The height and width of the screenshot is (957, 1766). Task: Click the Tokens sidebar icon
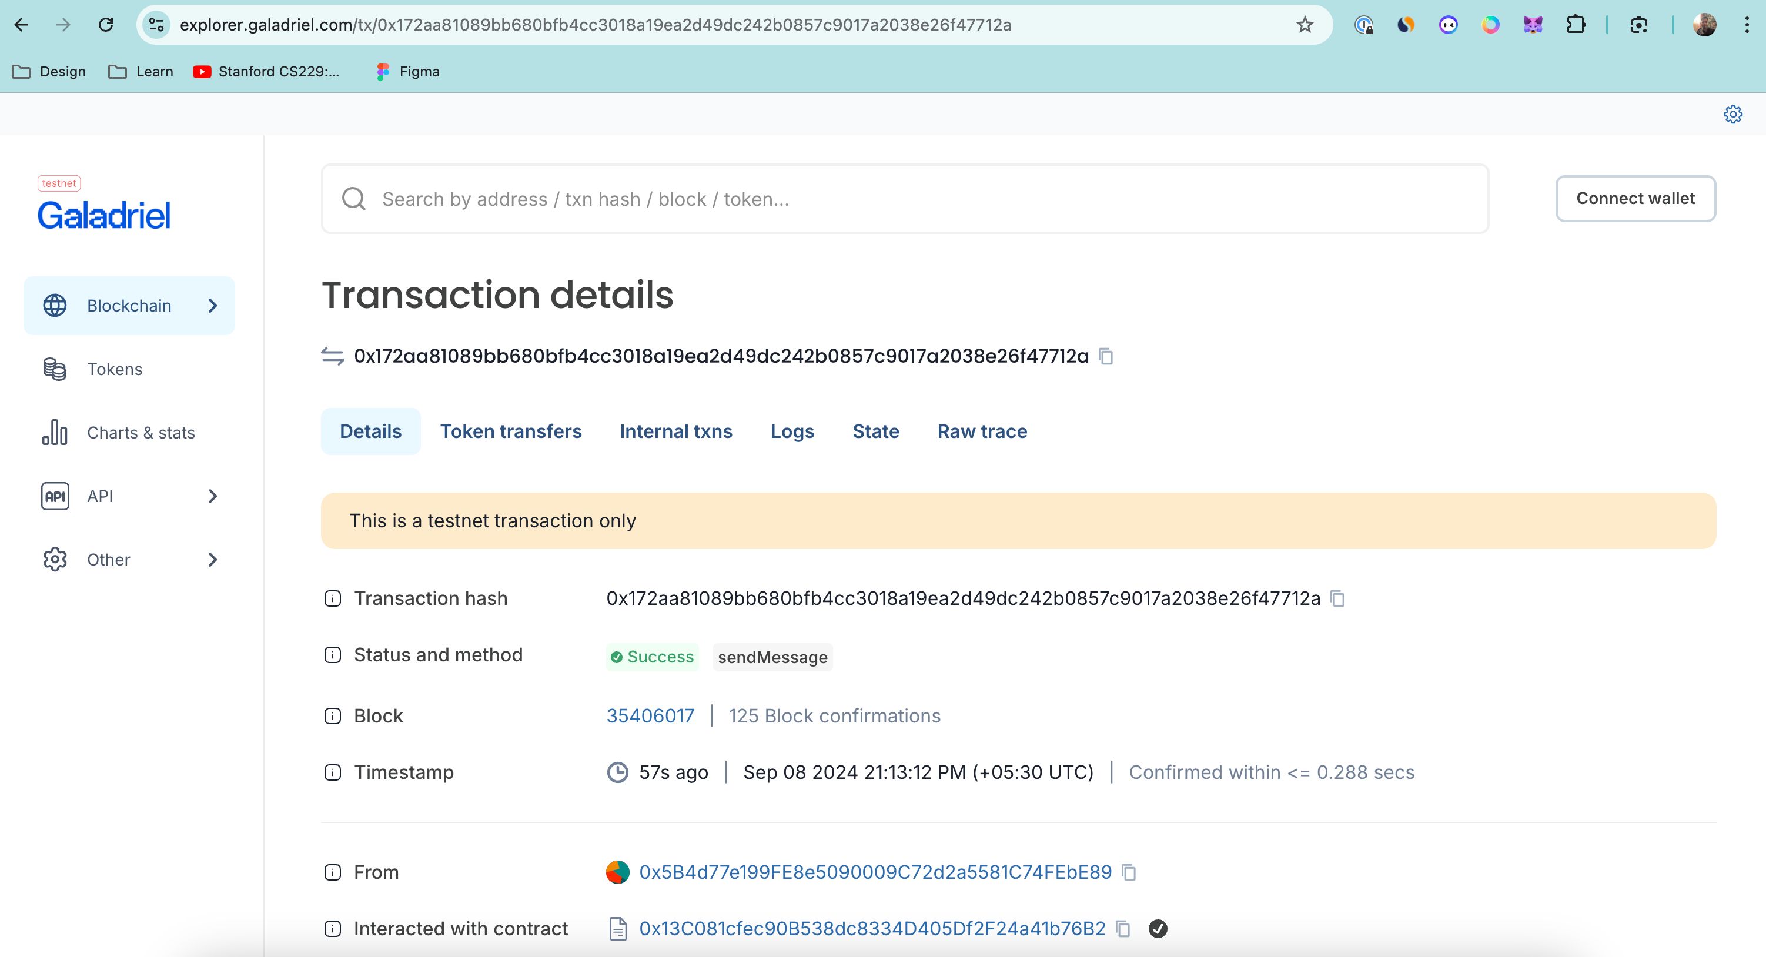pos(55,369)
